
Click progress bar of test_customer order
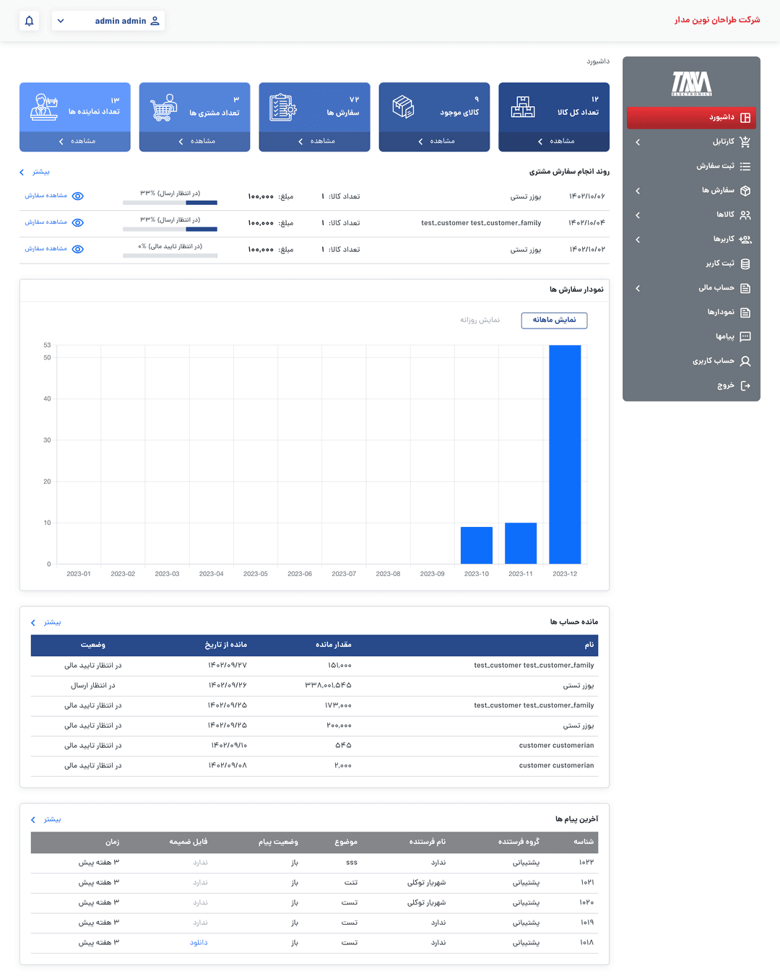coord(170,229)
